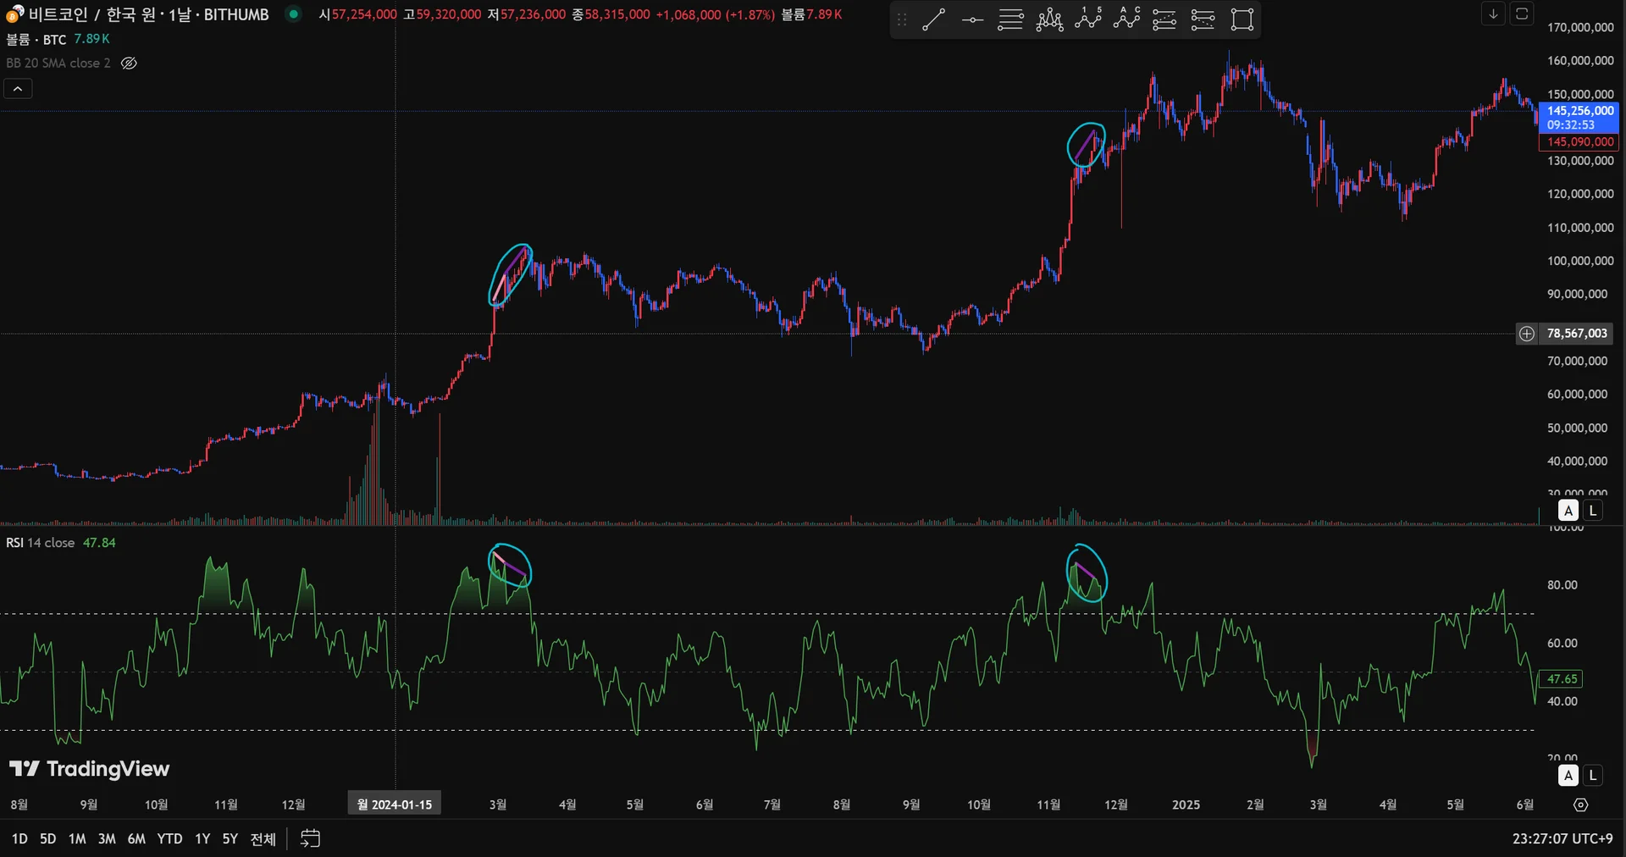Click the open price value 57,254,000
Image resolution: width=1626 pixels, height=857 pixels.
pos(364,14)
